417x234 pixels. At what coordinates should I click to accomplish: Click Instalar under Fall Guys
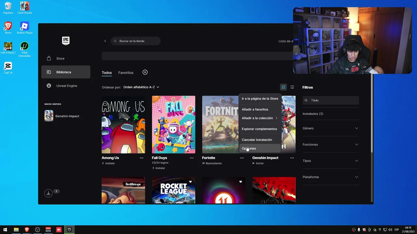(159, 168)
